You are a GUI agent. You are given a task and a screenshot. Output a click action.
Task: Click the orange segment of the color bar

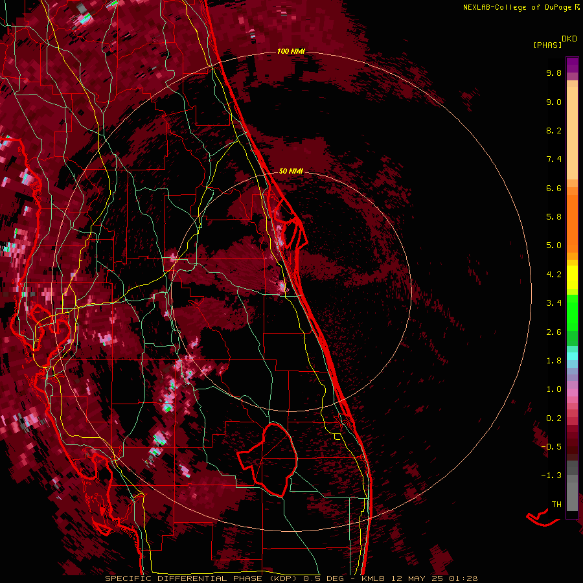(572, 223)
